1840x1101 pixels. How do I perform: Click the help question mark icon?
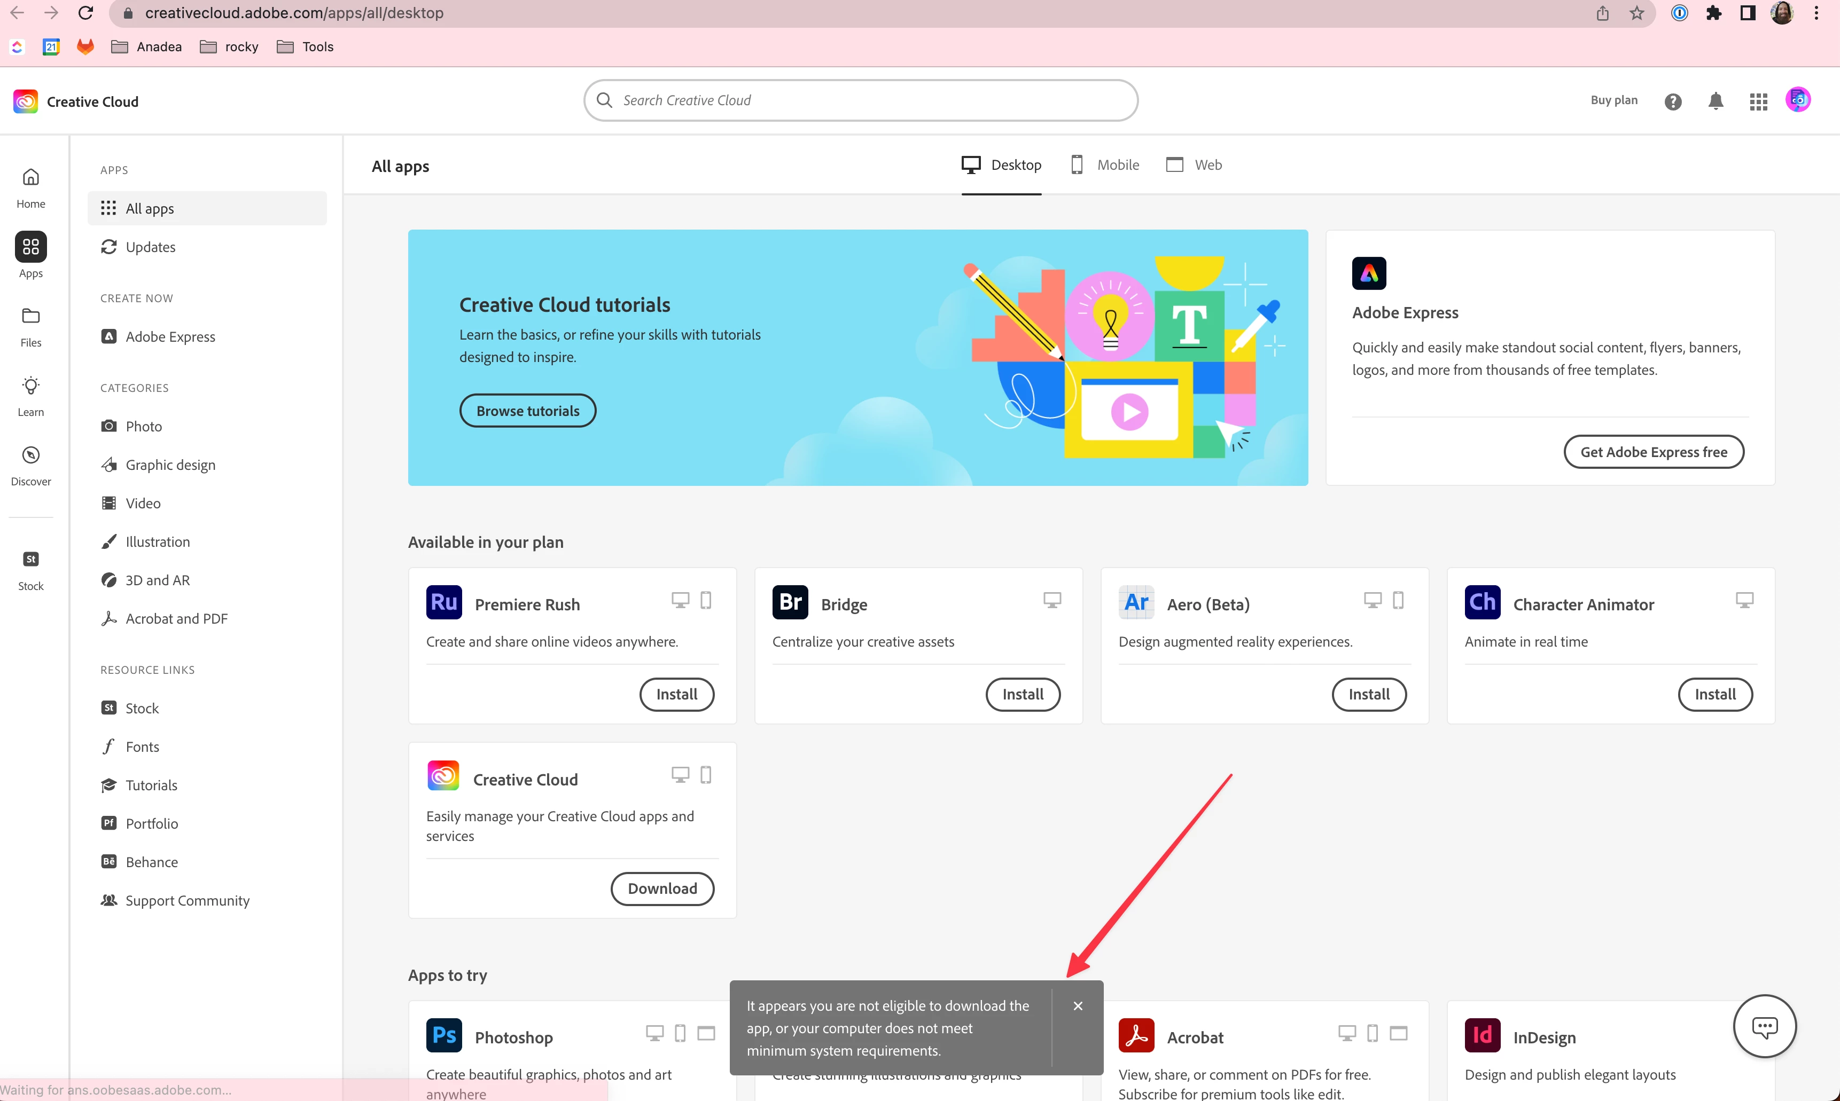[x=1672, y=101]
